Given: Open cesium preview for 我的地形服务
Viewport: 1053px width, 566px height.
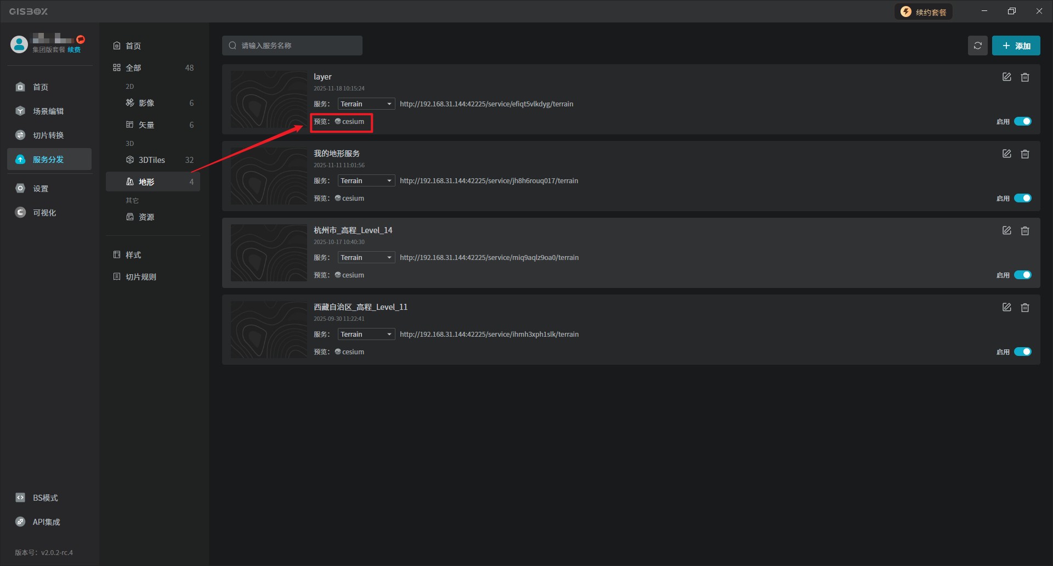Looking at the screenshot, I should tap(352, 199).
